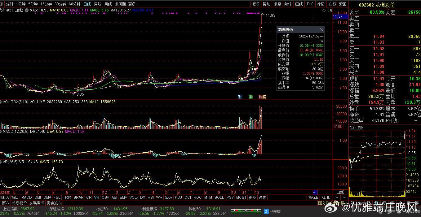Select the MACD indicator tab
This screenshot has width=421, height=217.
click(x=27, y=197)
